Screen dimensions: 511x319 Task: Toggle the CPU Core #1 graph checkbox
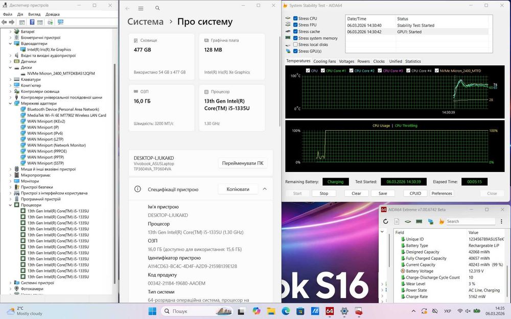[x=322, y=70]
